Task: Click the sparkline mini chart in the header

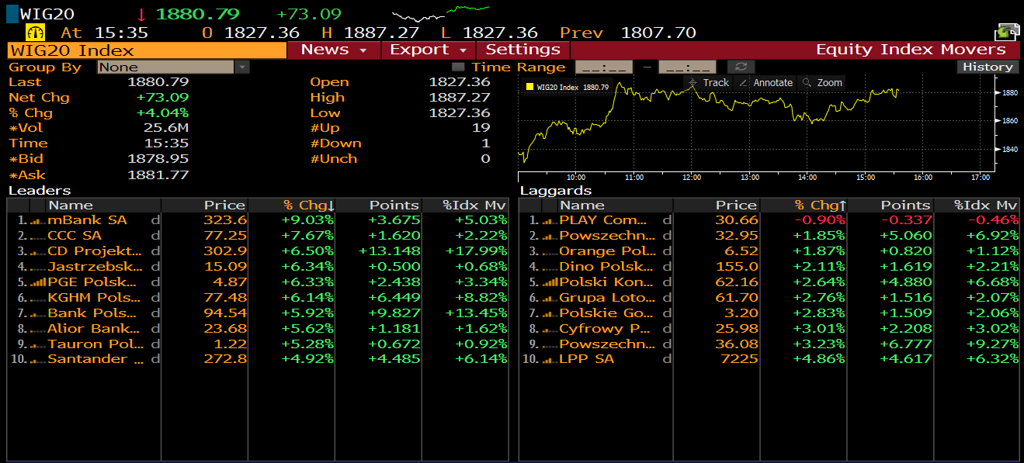Action: click(440, 13)
